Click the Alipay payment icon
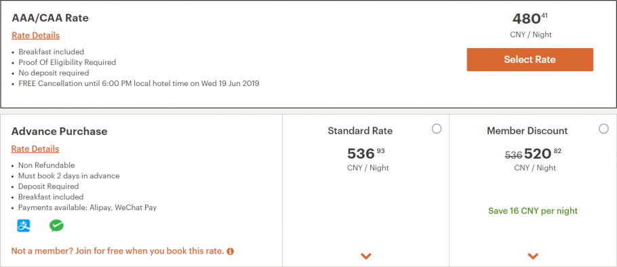617x267 pixels. click(x=24, y=226)
